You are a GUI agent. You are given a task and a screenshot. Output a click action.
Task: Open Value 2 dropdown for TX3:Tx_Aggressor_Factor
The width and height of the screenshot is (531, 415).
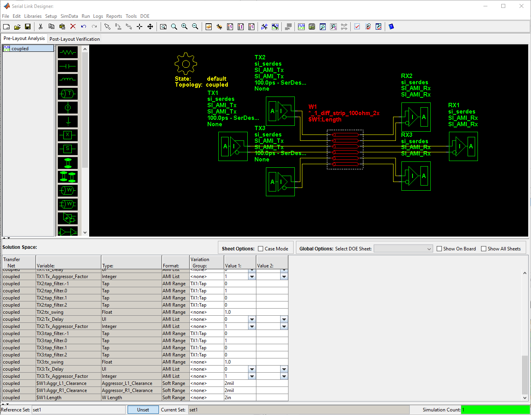click(x=284, y=376)
